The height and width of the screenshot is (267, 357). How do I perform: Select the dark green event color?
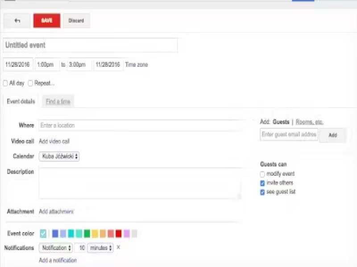pyautogui.click(x=87, y=233)
